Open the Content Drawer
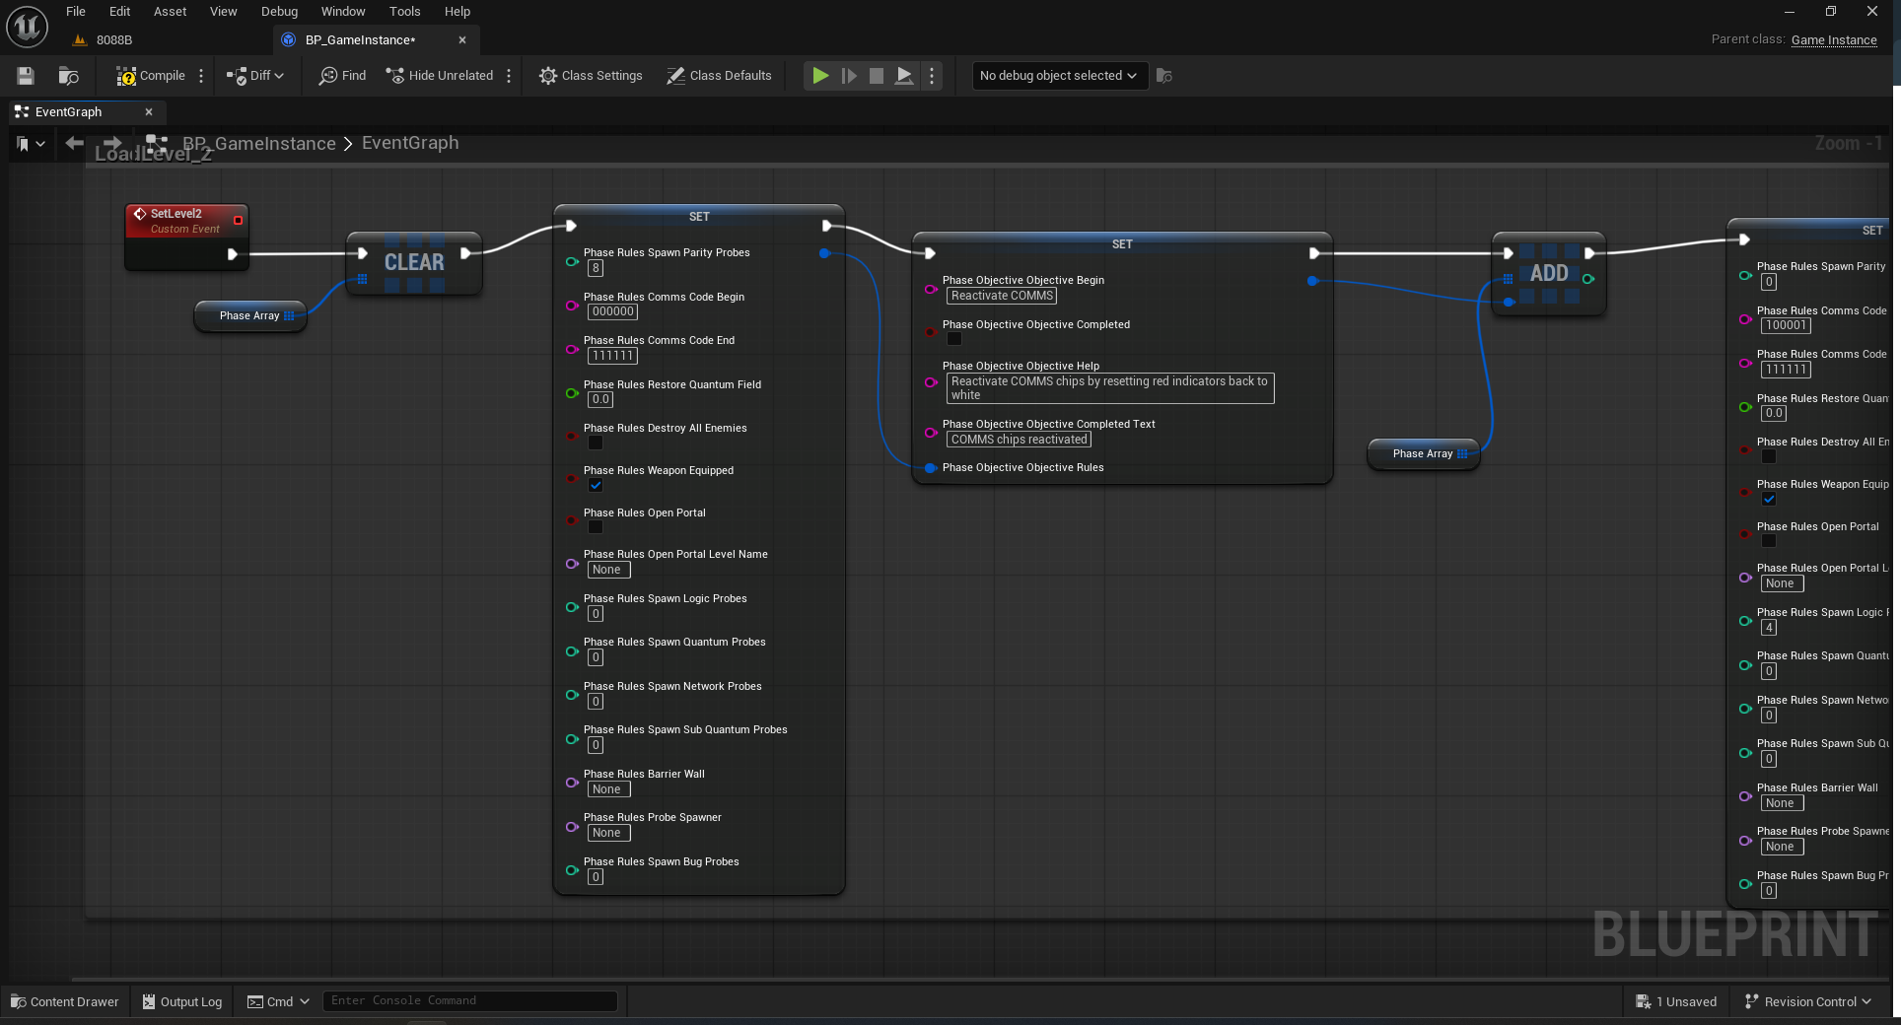Image resolution: width=1901 pixels, height=1025 pixels. tap(64, 1001)
